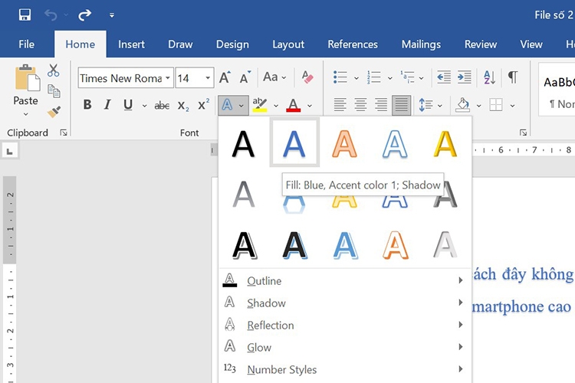Undo the last action

[x=51, y=15]
